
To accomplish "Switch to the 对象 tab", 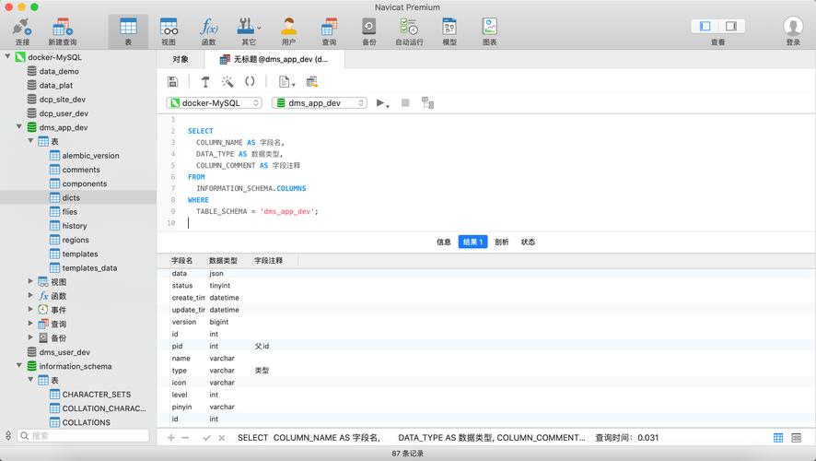I will (181, 59).
